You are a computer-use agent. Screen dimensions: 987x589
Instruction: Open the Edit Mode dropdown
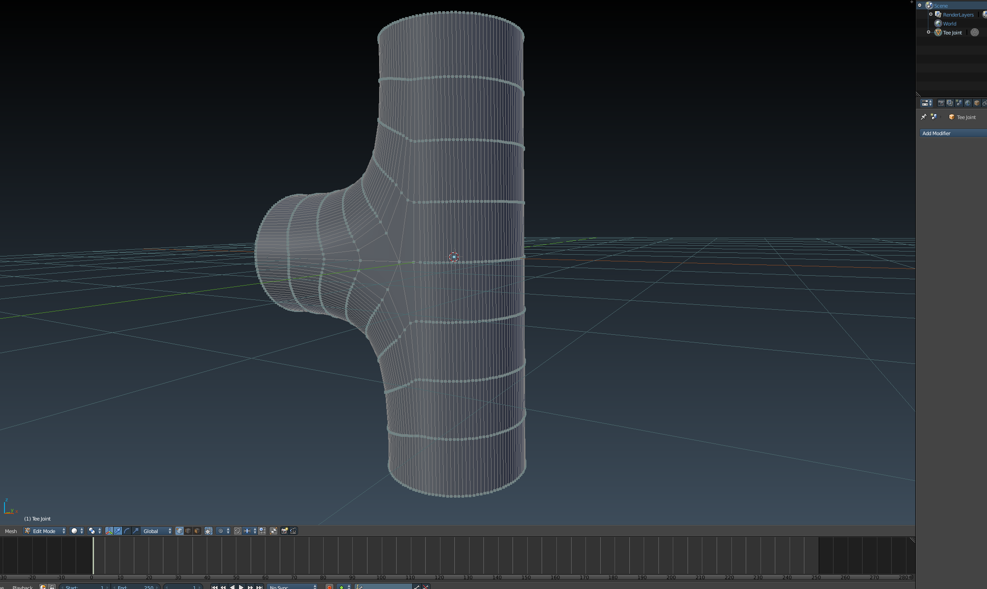point(45,531)
